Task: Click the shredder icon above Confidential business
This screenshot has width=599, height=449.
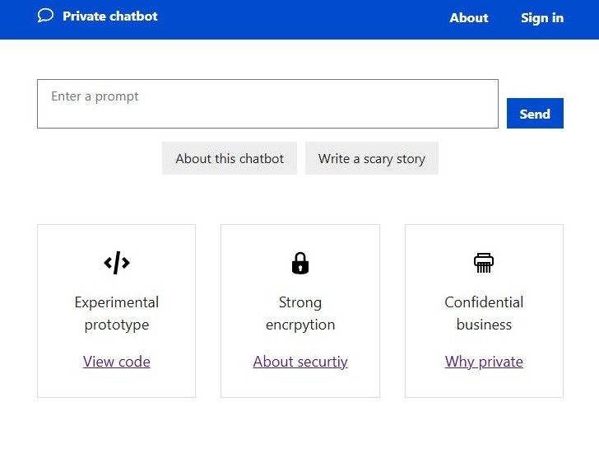Action: pyautogui.click(x=484, y=263)
